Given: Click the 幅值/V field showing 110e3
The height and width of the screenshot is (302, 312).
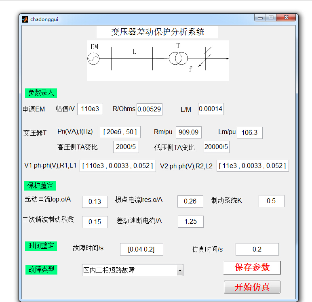Looking at the screenshot, I should (90, 109).
